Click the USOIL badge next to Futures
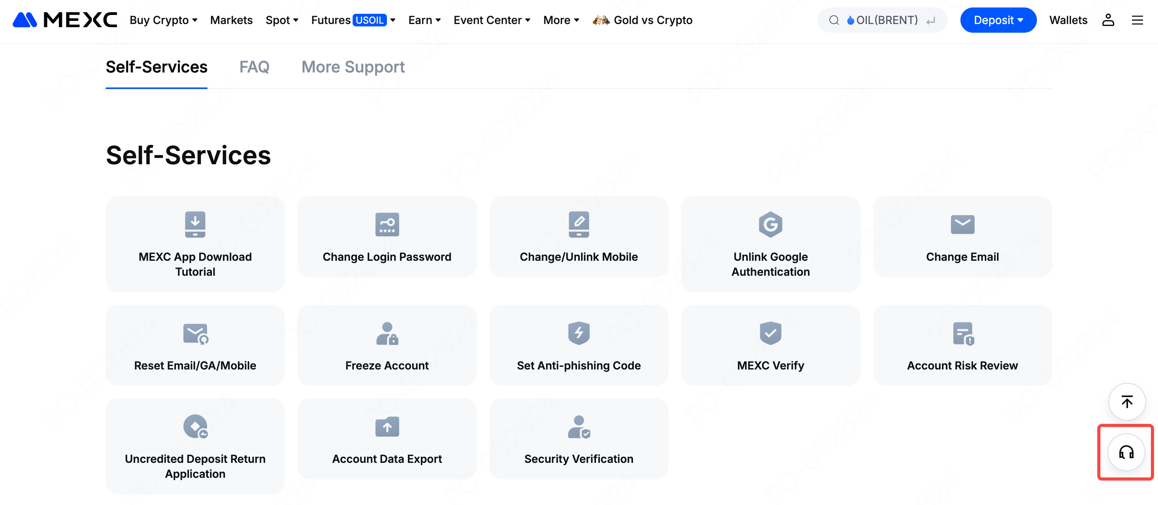Image resolution: width=1158 pixels, height=505 pixels. 370,20
